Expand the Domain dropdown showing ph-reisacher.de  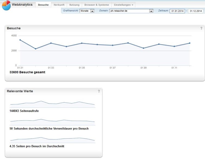[132, 11]
